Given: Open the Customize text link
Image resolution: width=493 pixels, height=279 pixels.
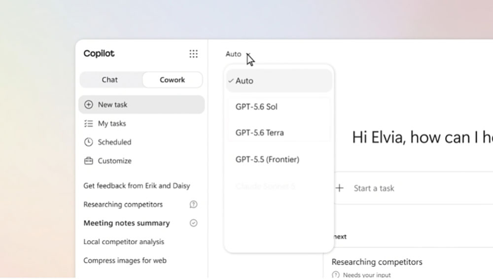Looking at the screenshot, I should click(115, 161).
